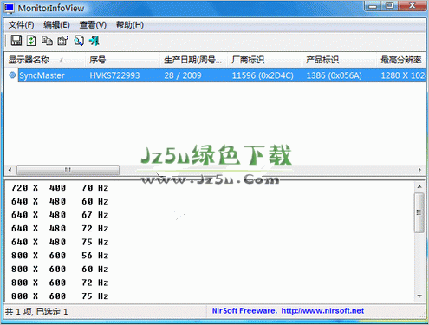
Task: Click the Copy selected items icon
Action: click(47, 41)
